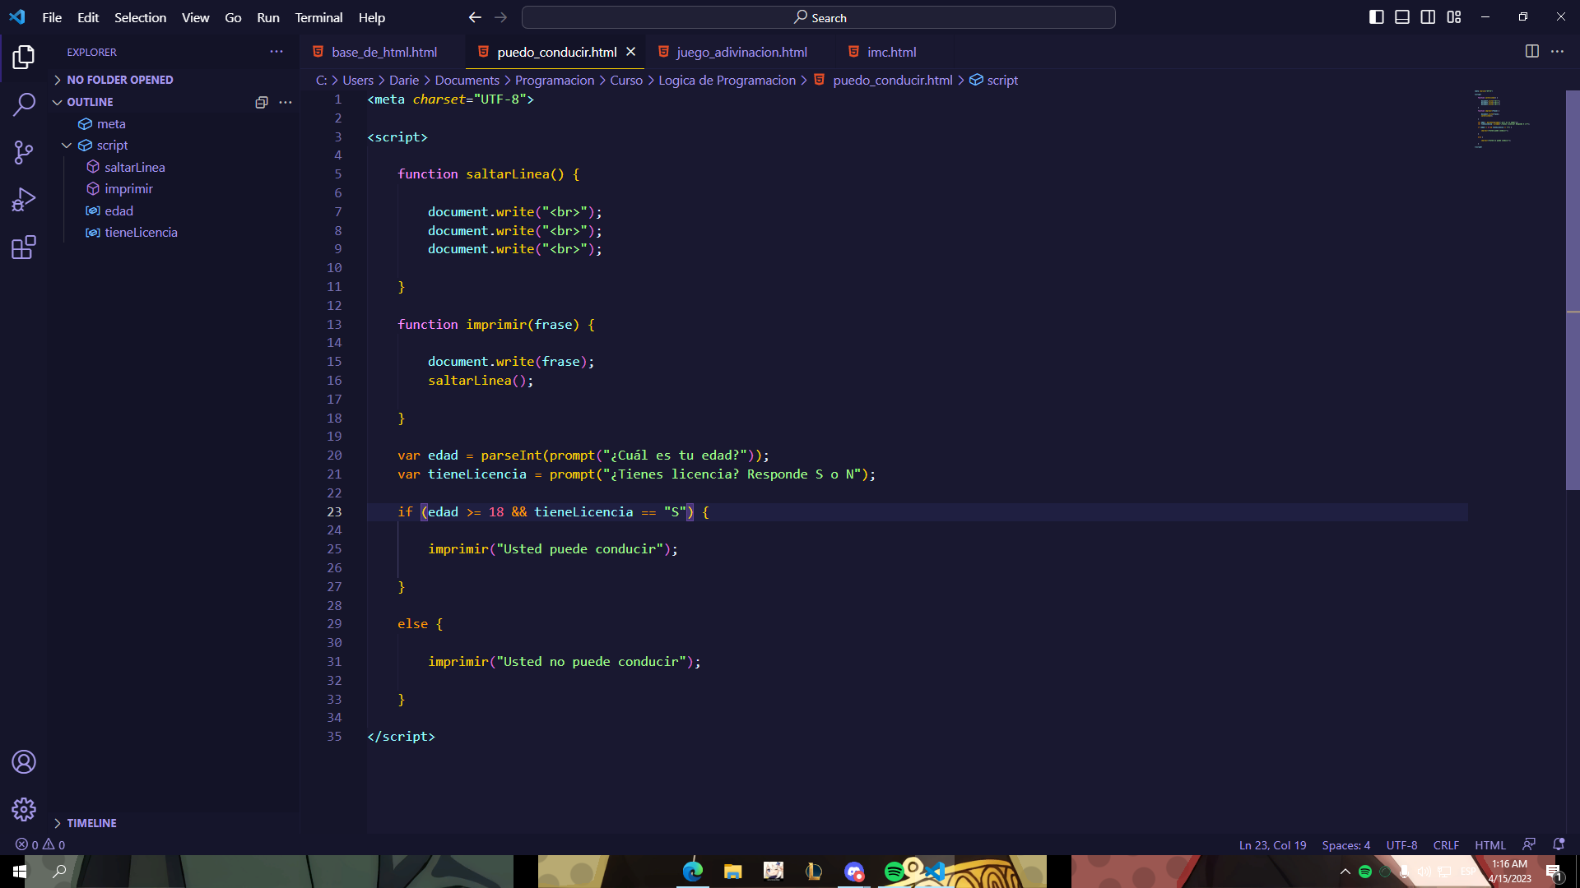Click the top command center Search field
This screenshot has height=888, width=1580.
[818, 17]
